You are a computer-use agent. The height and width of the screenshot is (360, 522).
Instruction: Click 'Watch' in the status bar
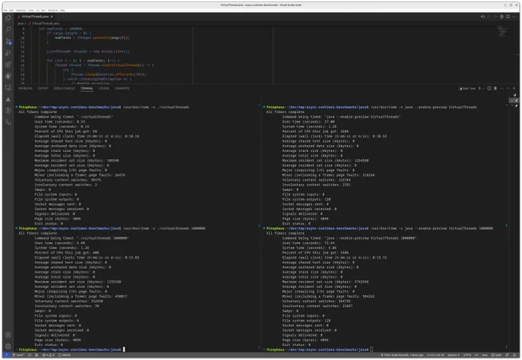(x=64, y=355)
